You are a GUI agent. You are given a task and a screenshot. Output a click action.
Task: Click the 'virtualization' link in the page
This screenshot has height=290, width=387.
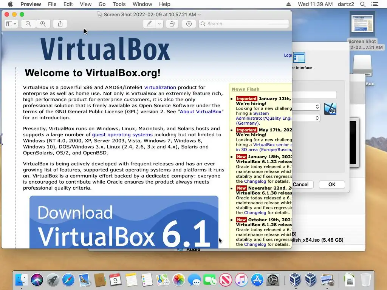[160, 87]
